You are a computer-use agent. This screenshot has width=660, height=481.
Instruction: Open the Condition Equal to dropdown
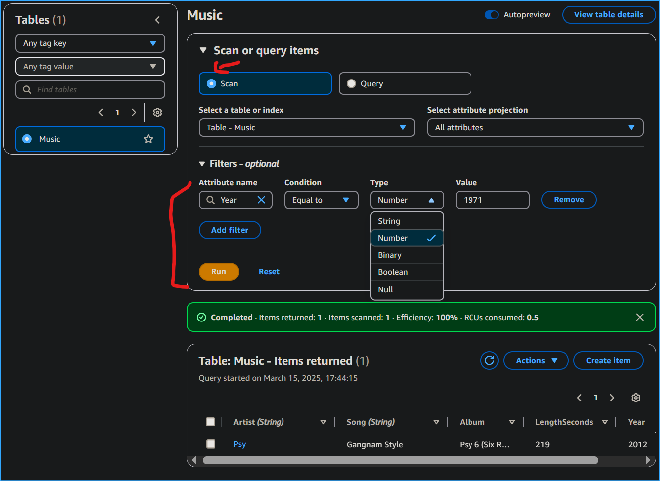tap(321, 200)
